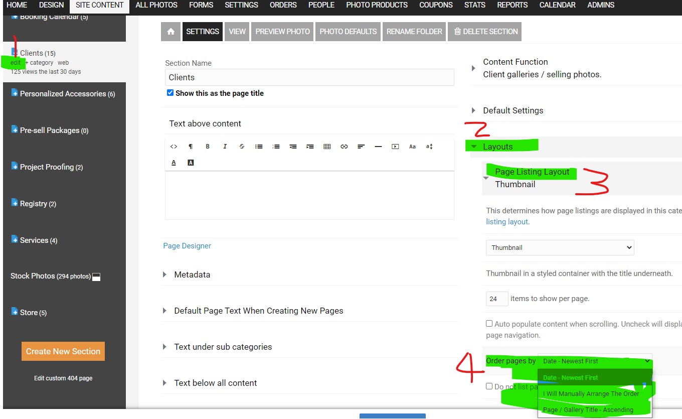Open paragraph format options in editor

pyautogui.click(x=191, y=147)
